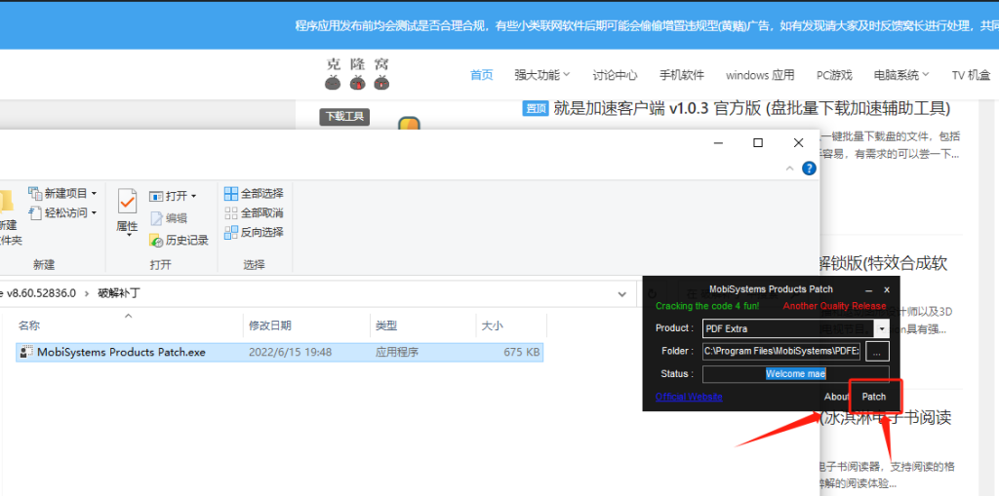This screenshot has width=999, height=496.
Task: Click the Status Welcome mae field
Action: (796, 374)
